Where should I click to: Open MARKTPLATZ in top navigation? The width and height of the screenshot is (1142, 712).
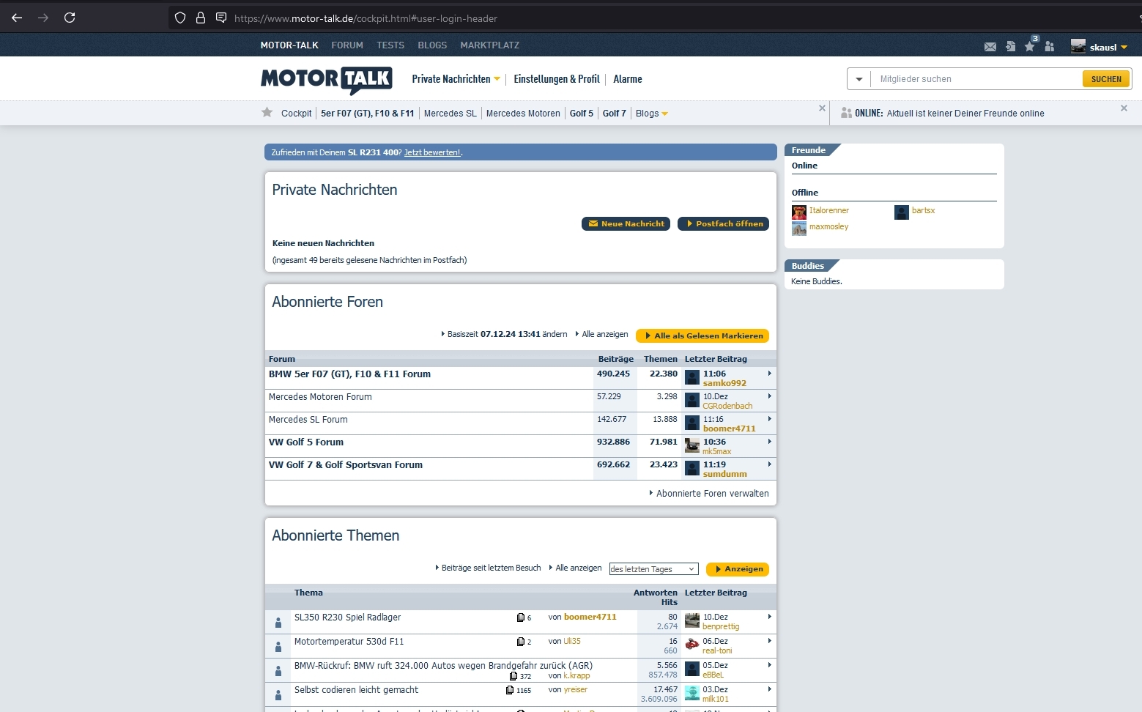pos(489,45)
